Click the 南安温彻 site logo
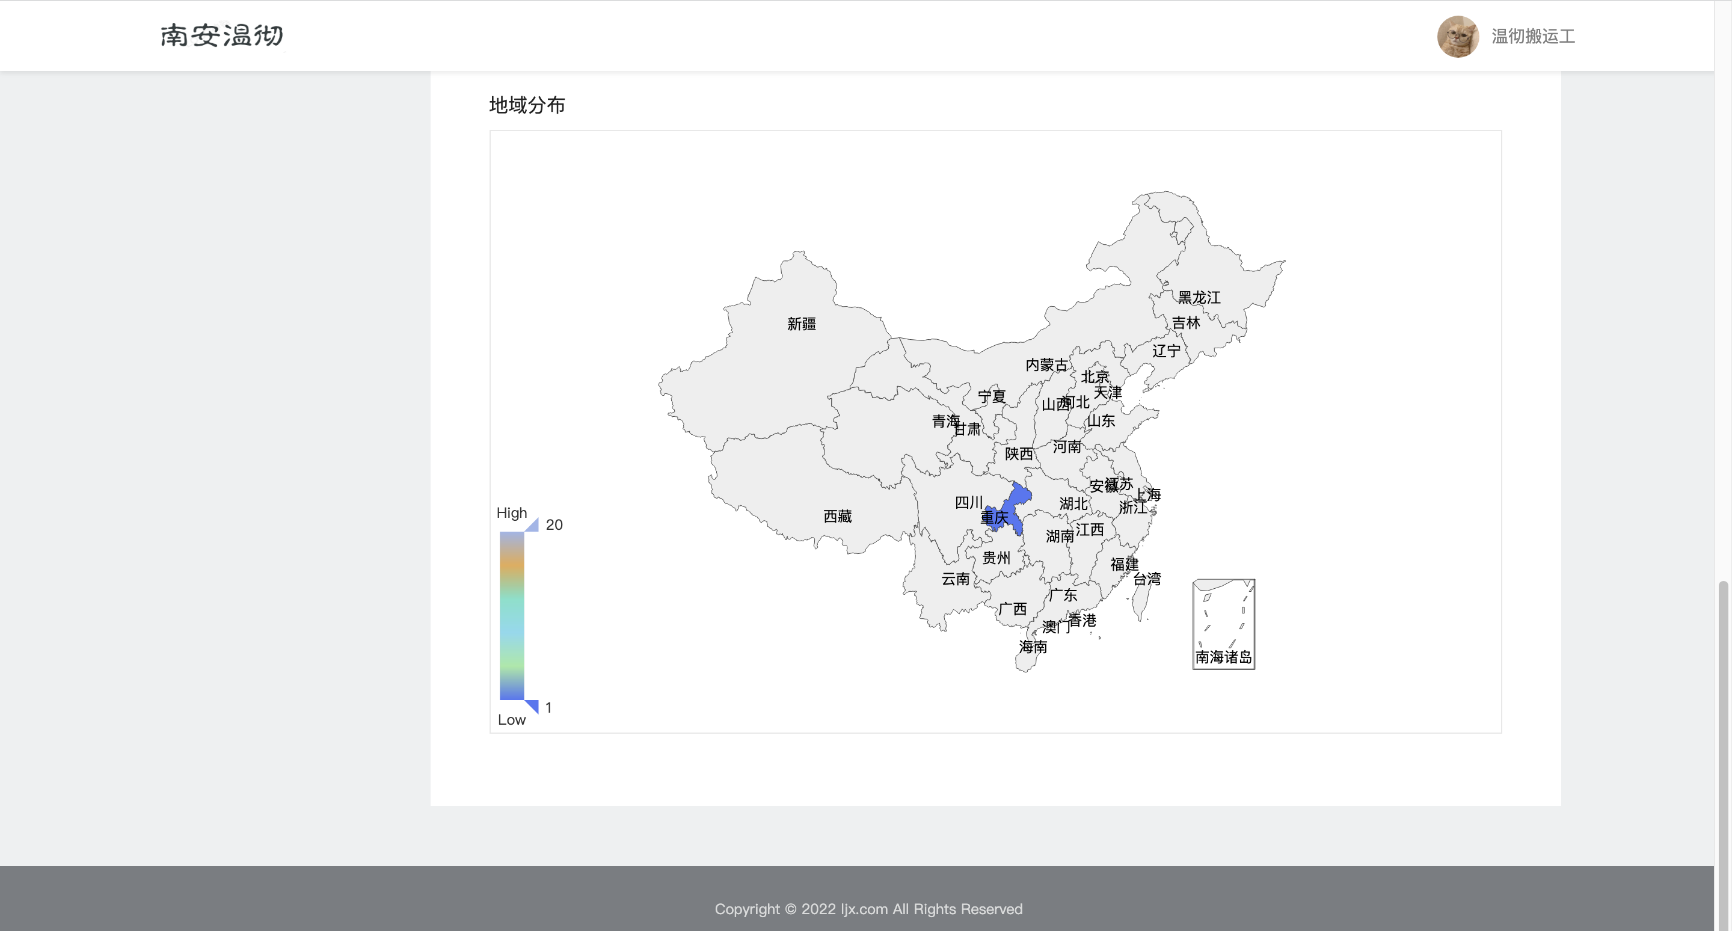This screenshot has width=1732, height=931. pyautogui.click(x=222, y=35)
